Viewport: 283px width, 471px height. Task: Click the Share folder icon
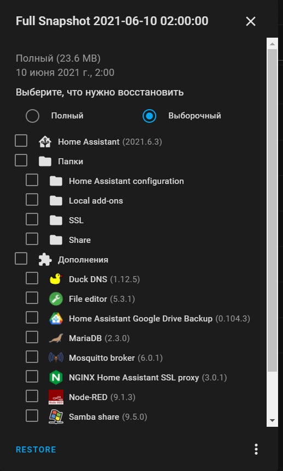point(56,240)
